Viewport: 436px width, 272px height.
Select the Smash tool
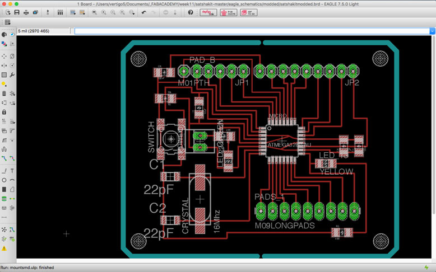(4, 130)
